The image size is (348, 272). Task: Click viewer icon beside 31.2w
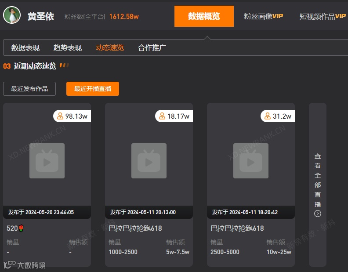268,116
